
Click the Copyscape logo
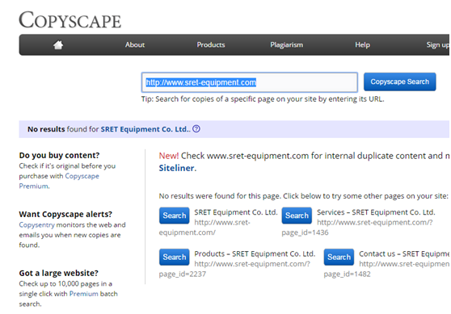(70, 20)
